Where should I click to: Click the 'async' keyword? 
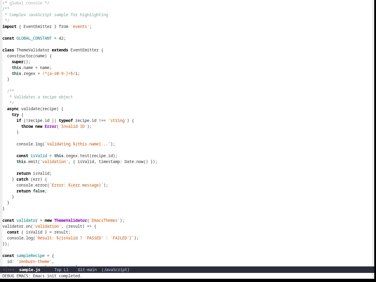click(13, 109)
